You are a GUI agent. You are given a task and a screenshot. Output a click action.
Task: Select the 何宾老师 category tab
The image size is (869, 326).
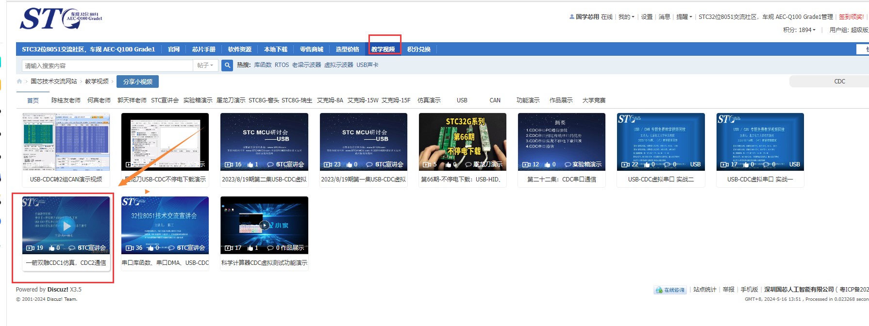pos(99,100)
